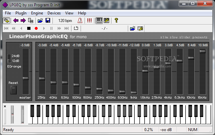The height and width of the screenshot is (135, 215).
Task: Load bank with toolbar open folder icon
Action: [40, 21]
